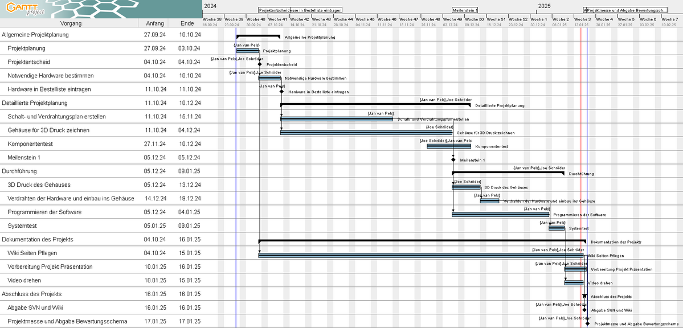This screenshot has height=328, width=683.
Task: Click the Projektentscheid milestone diamond
Action: [260, 64]
